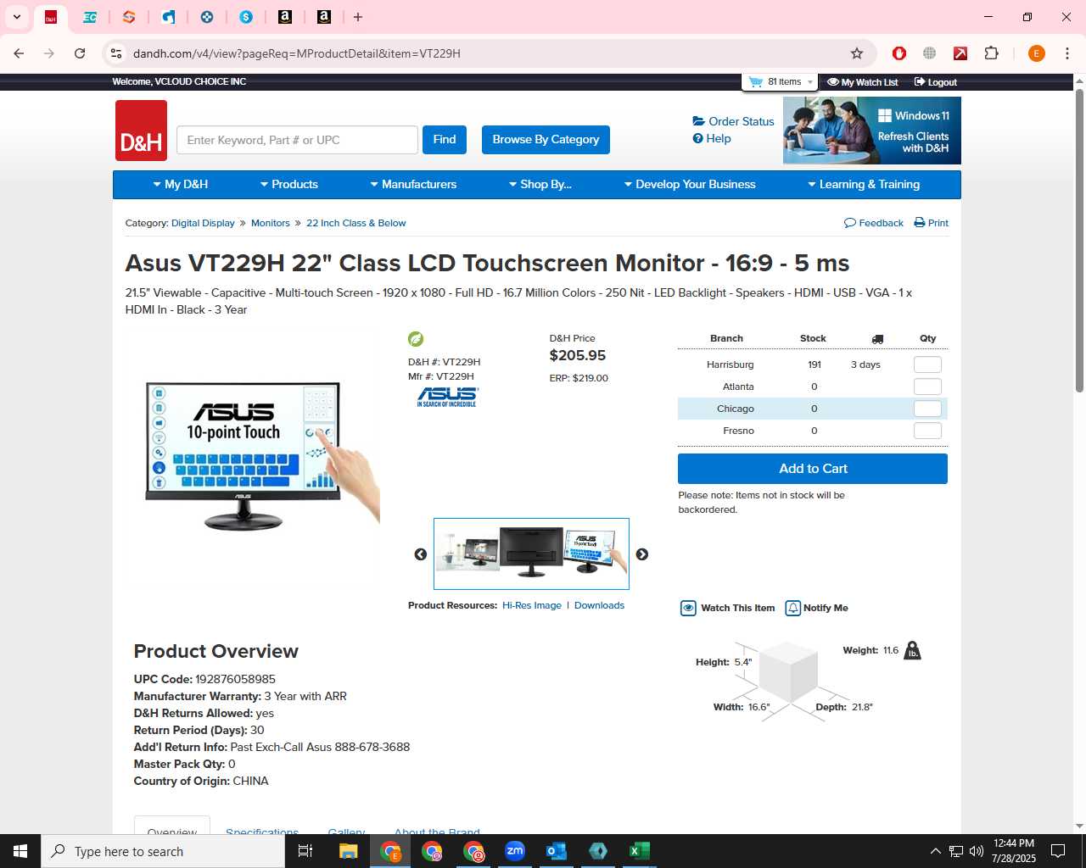
Task: Go back in browser history
Action: click(x=19, y=53)
